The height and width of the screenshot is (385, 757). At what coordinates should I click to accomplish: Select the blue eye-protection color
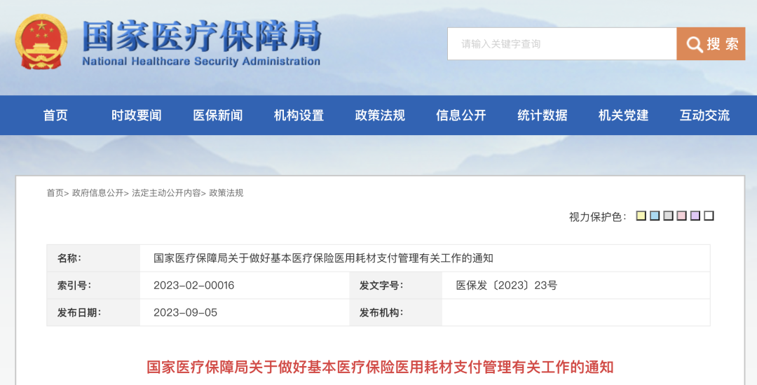point(655,216)
